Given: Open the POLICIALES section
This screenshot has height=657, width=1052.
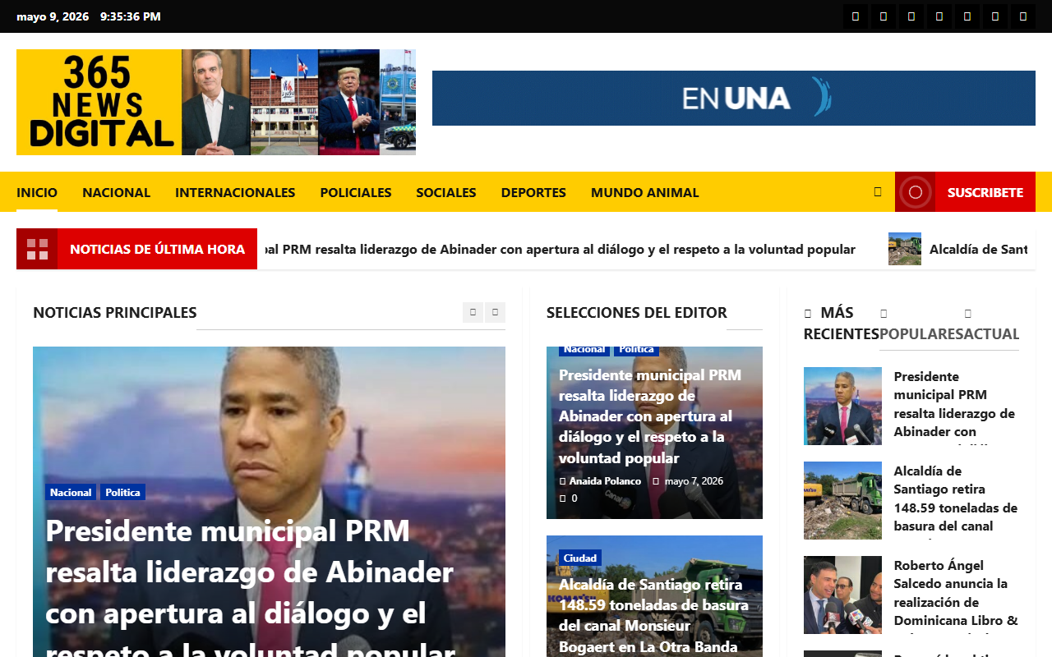Looking at the screenshot, I should click(356, 192).
